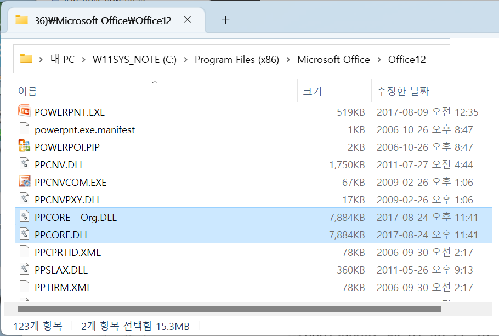Expand the chevron after Program Files (x86)

tap(288, 60)
